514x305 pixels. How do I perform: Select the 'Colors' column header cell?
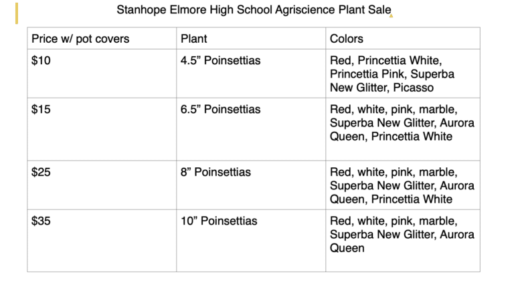pyautogui.click(x=347, y=39)
